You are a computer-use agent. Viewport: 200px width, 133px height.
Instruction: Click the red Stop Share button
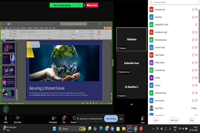pyautogui.click(x=93, y=5)
